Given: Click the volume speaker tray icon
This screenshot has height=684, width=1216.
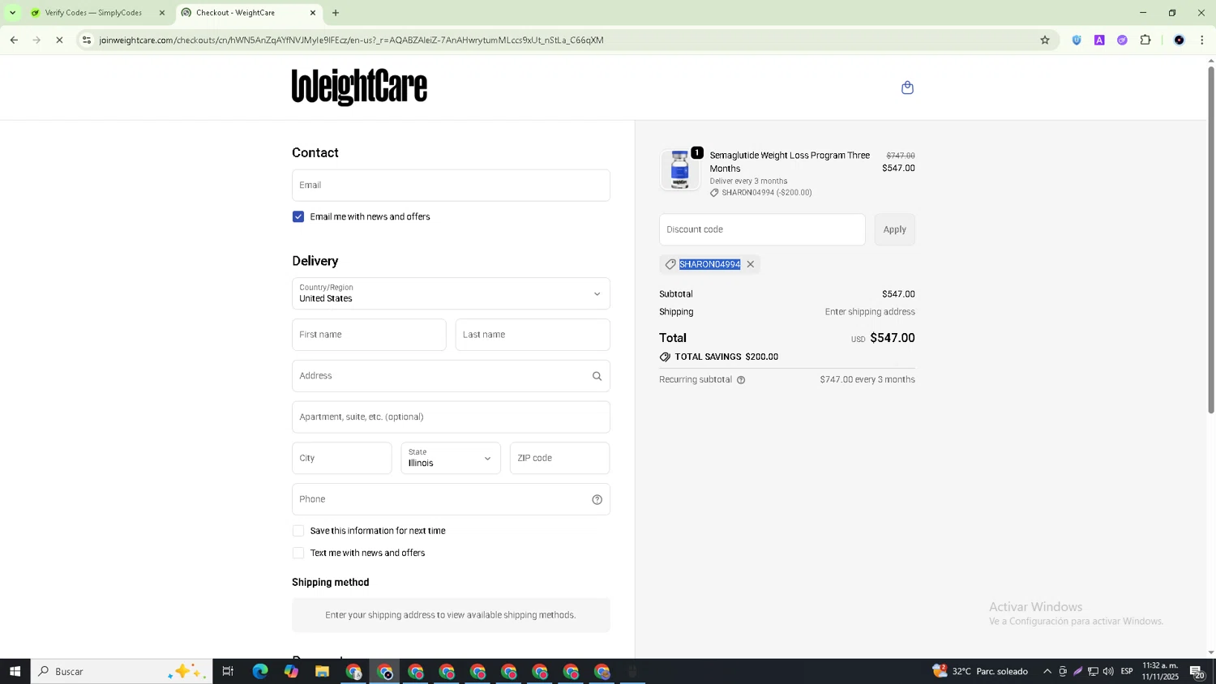Looking at the screenshot, I should click(x=1108, y=671).
